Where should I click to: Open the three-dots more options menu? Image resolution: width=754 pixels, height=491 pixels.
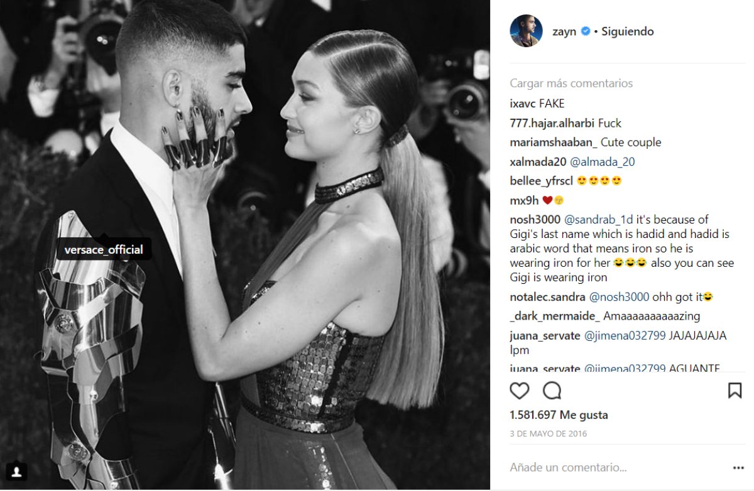pos(738,468)
